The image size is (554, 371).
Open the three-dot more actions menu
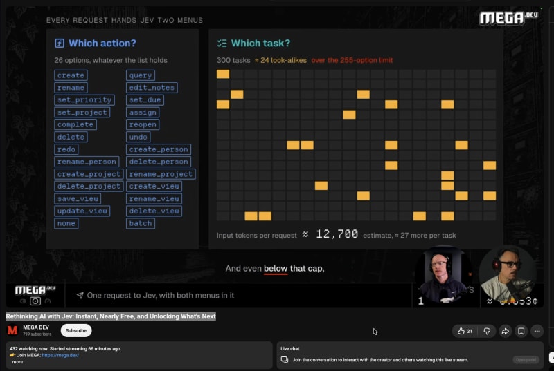(537, 331)
